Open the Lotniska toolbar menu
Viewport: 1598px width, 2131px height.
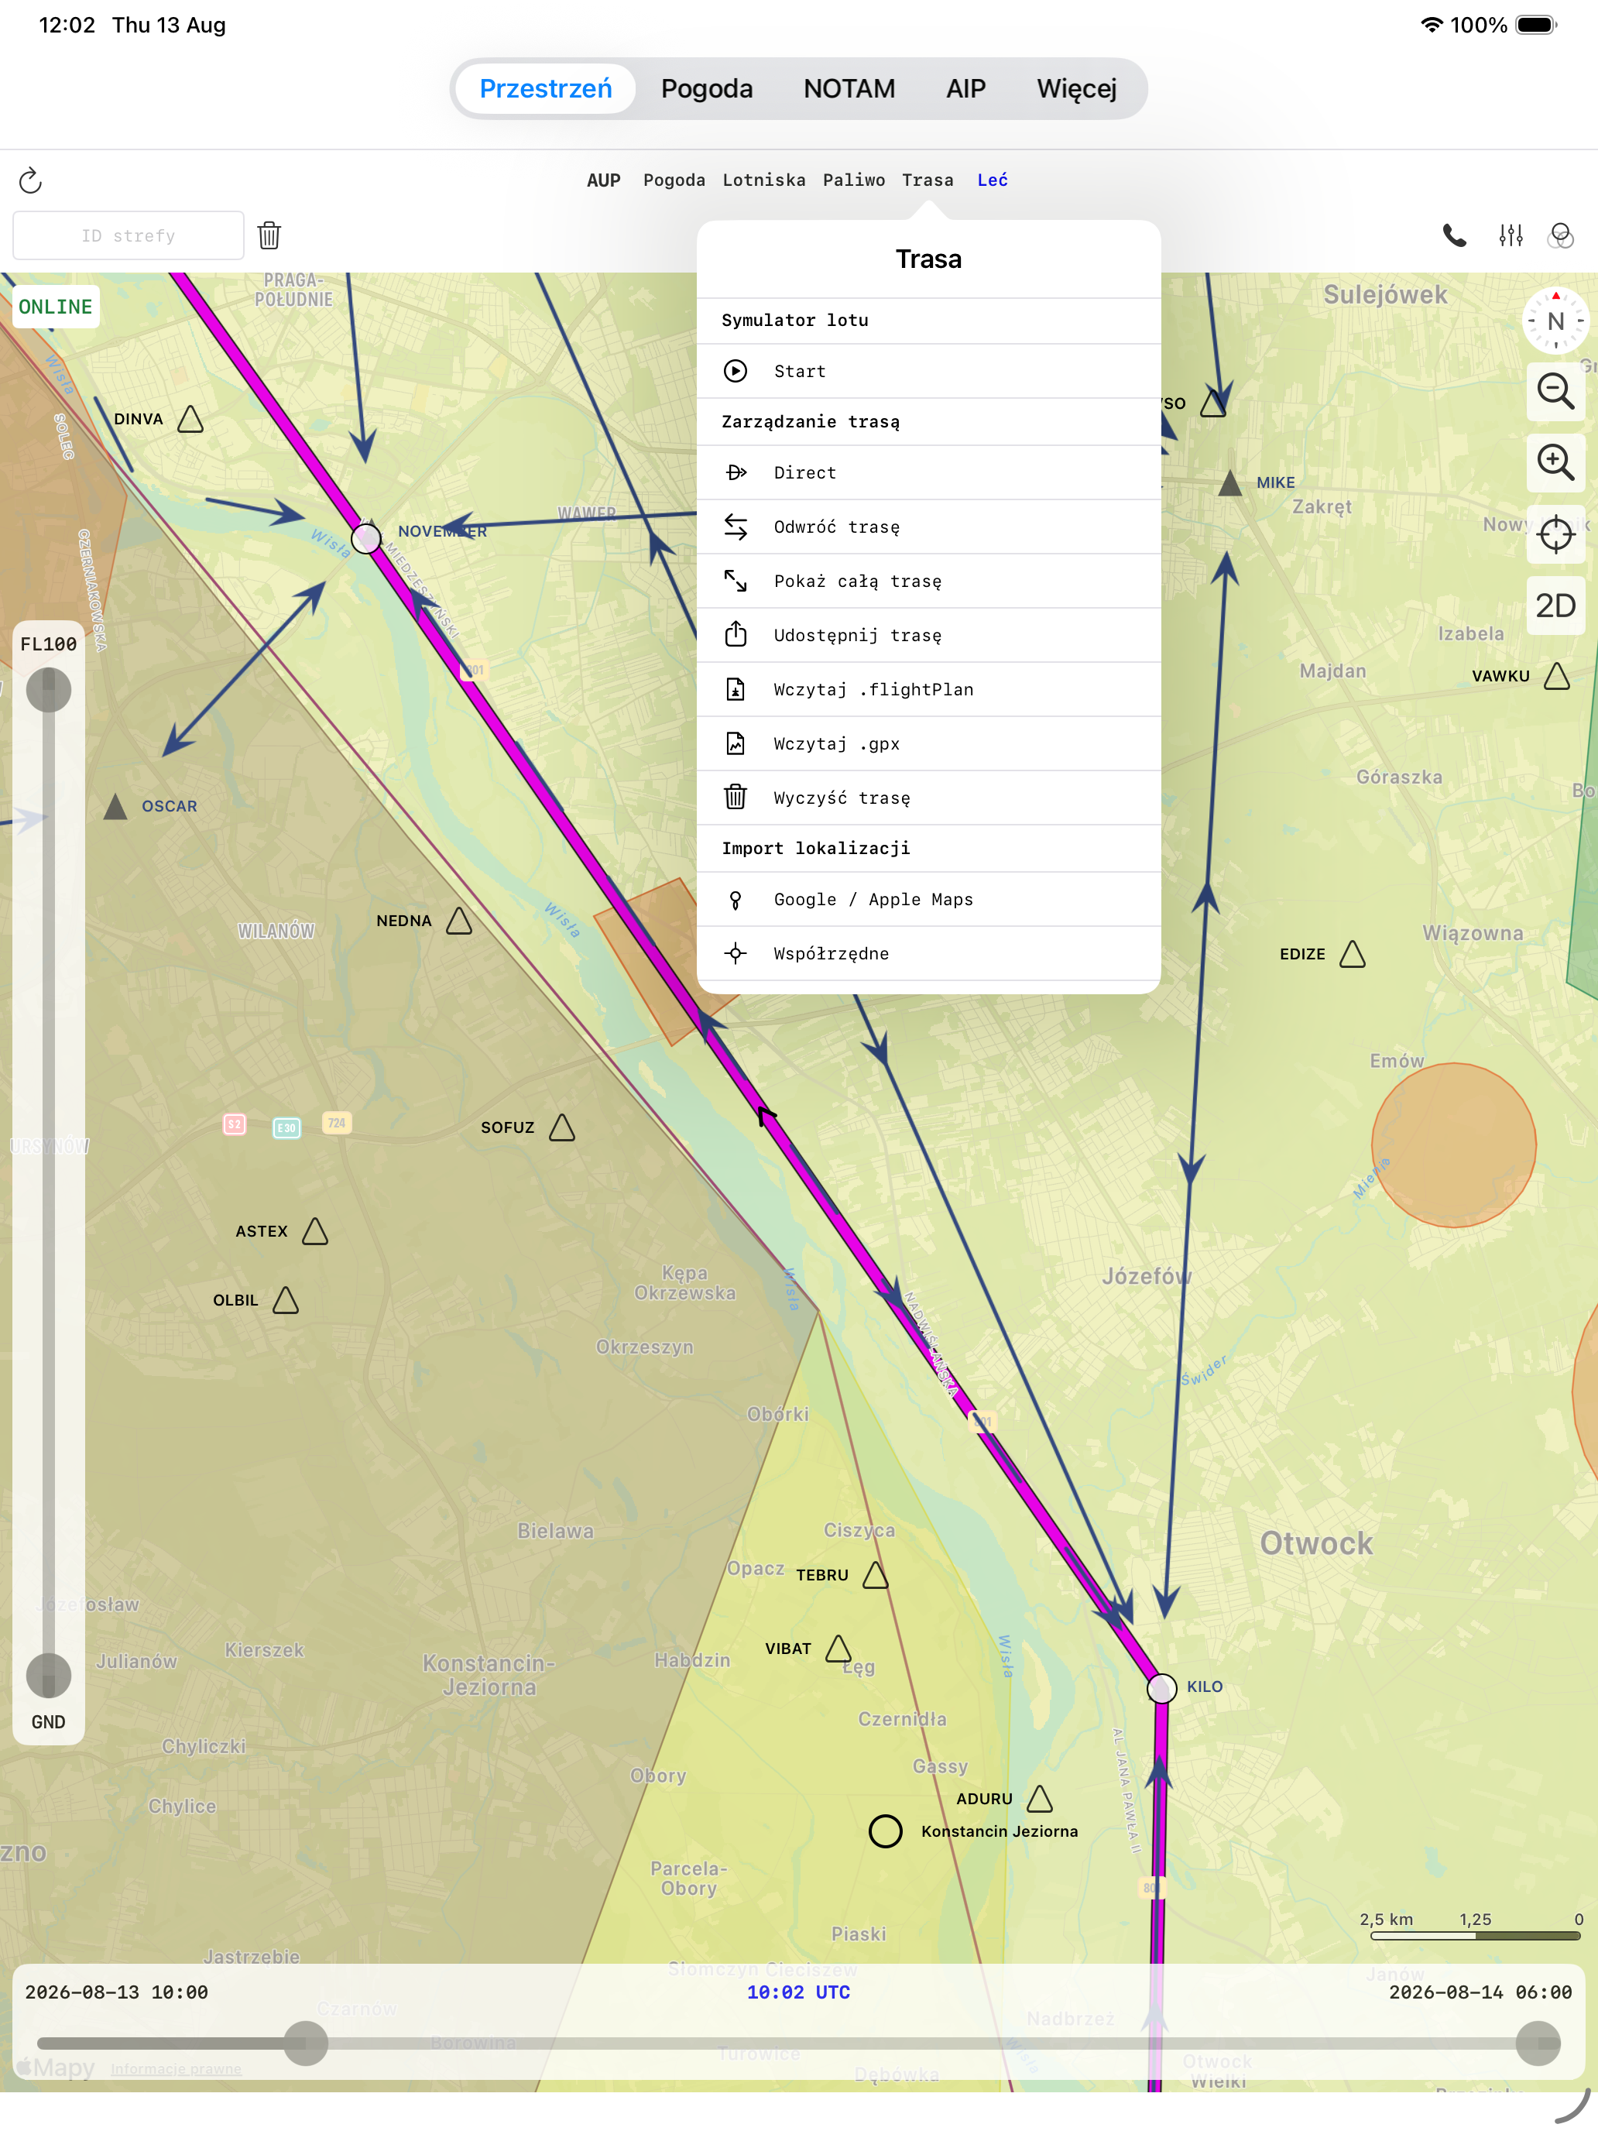coord(764,180)
